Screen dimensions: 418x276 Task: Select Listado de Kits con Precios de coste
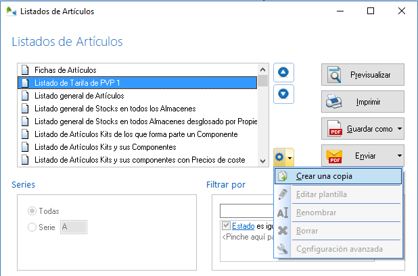click(137, 160)
